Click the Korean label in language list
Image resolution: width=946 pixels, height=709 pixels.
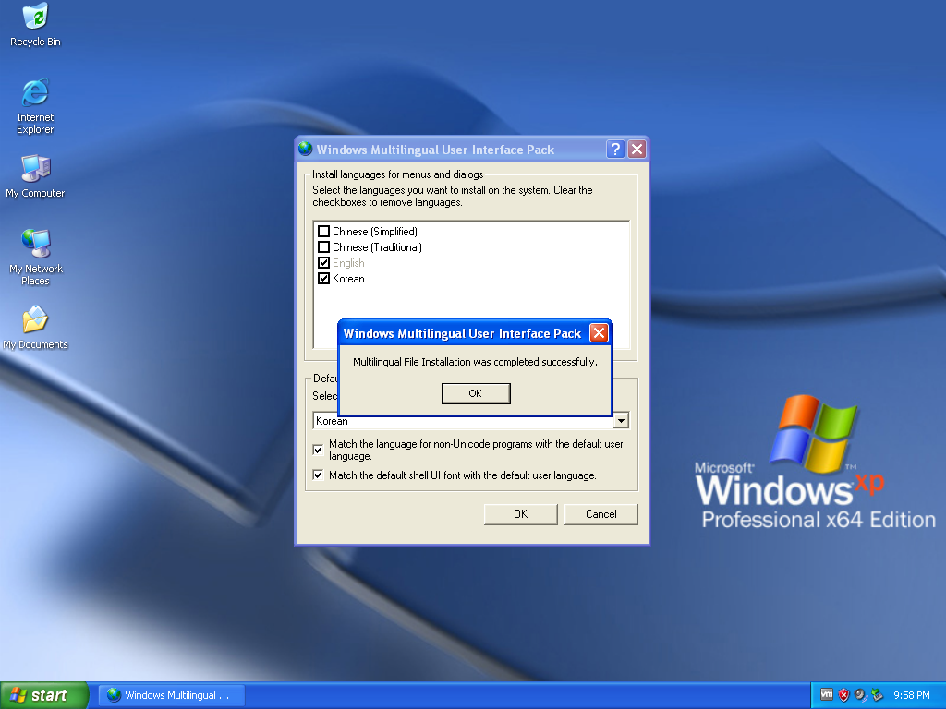click(348, 279)
